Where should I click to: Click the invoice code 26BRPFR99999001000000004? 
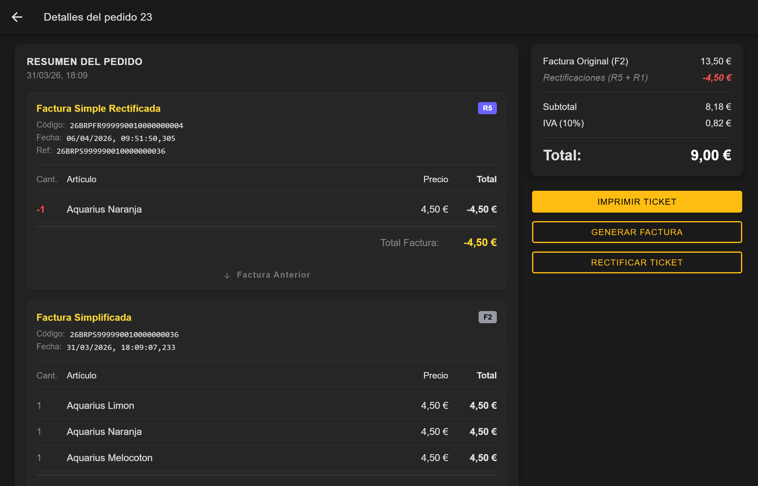coord(127,125)
